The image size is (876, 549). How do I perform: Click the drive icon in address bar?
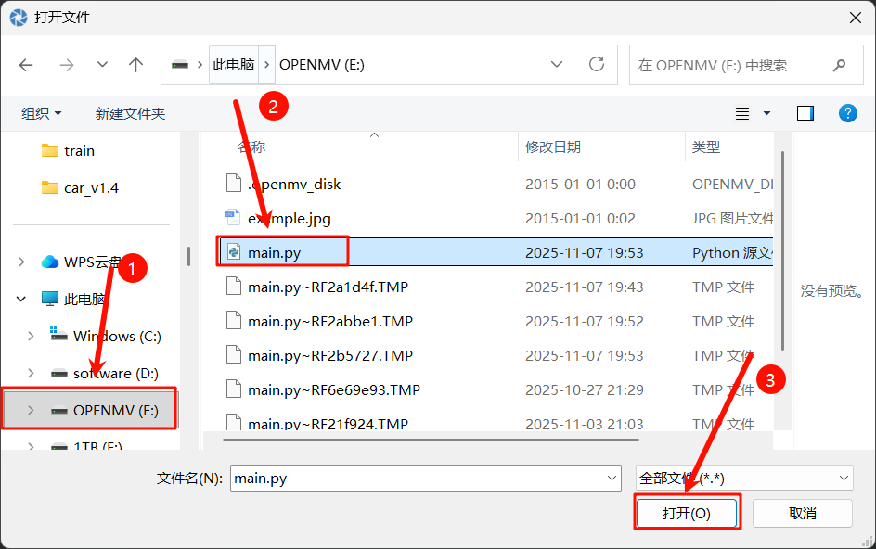pos(180,65)
